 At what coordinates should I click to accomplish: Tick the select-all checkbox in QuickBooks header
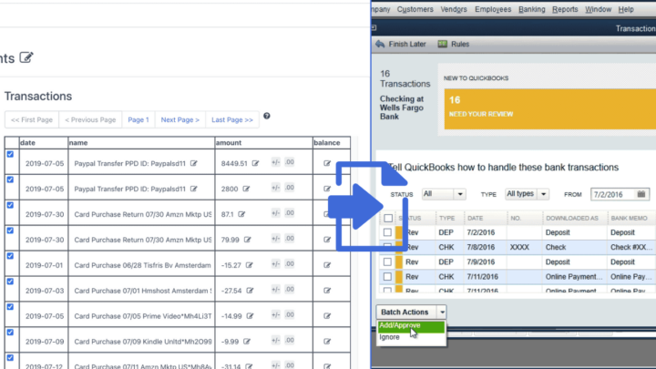[x=388, y=218]
